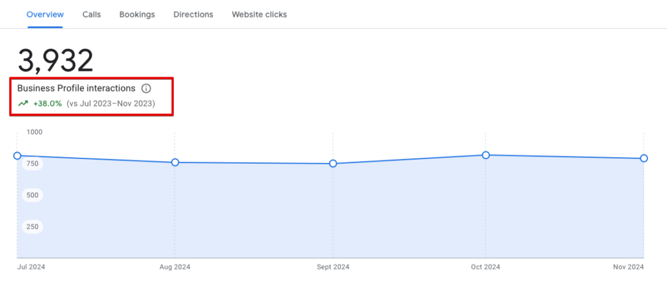The width and height of the screenshot is (667, 287).
Task: Click the 250 y-axis label
Action: point(33,227)
